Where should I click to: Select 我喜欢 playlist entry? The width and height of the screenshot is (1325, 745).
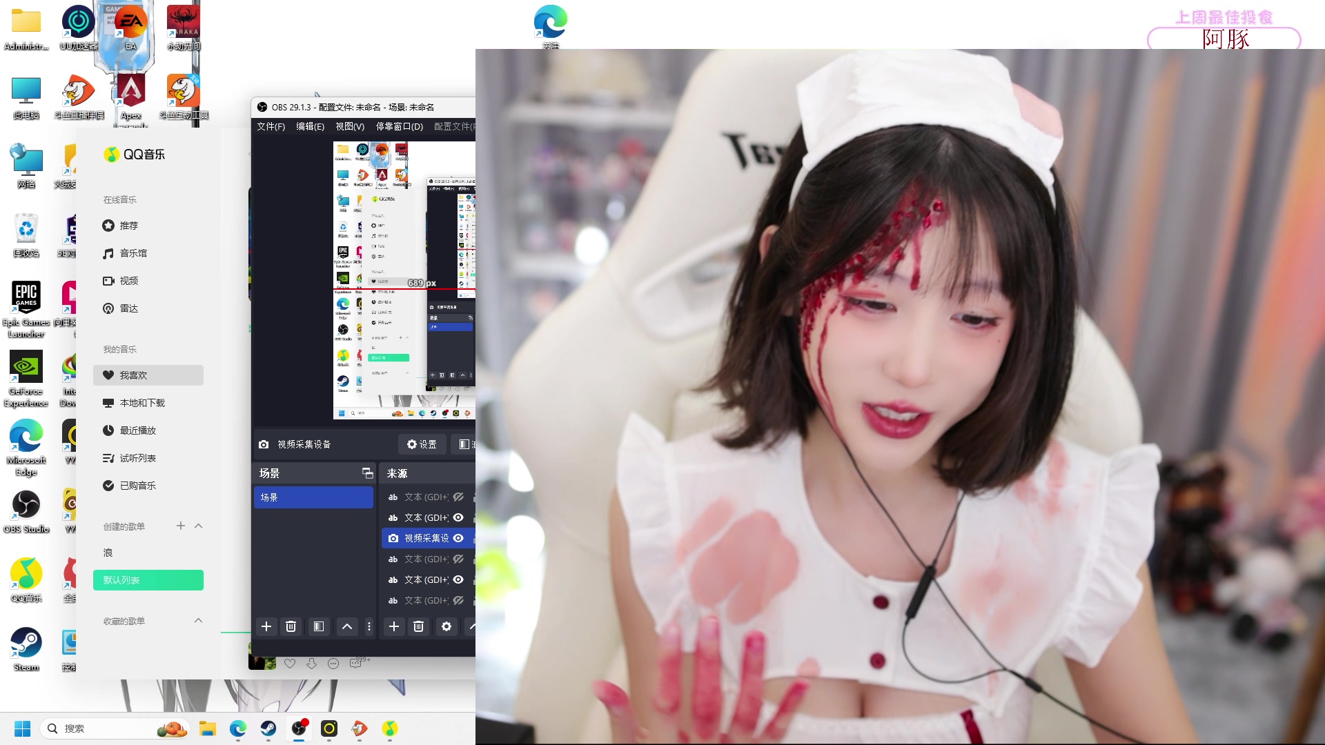[148, 375]
